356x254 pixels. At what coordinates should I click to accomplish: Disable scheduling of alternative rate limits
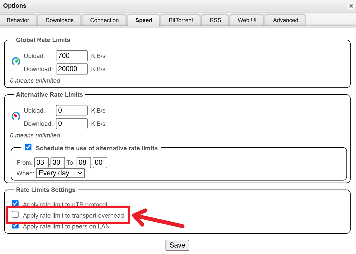[x=28, y=147]
